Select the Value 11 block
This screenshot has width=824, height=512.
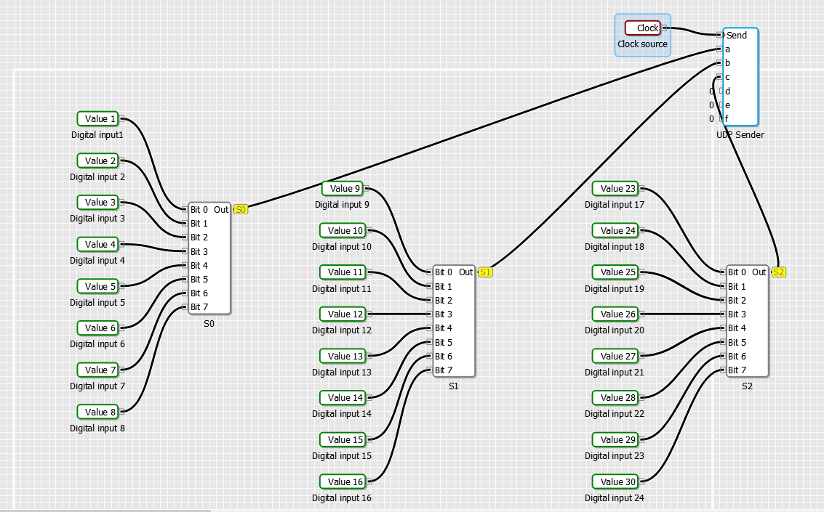[x=343, y=272]
